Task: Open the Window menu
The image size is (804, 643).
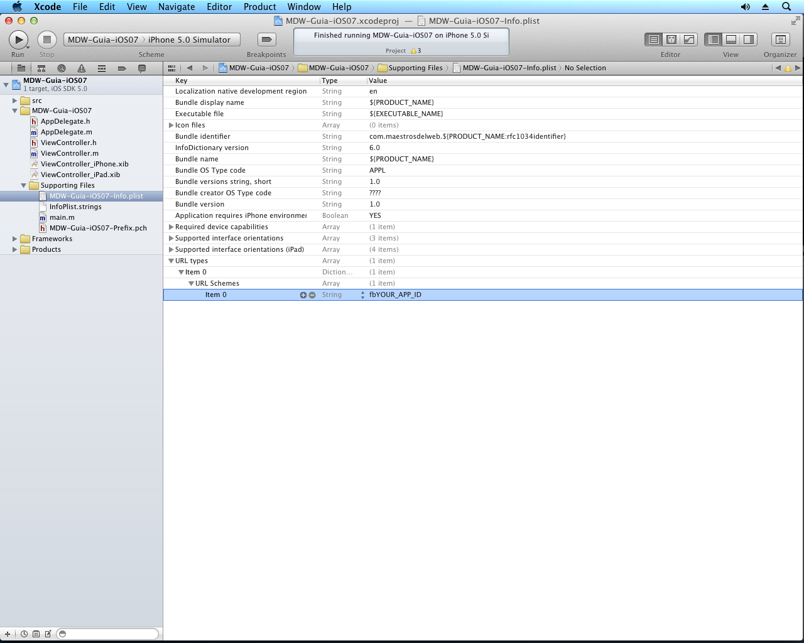Action: 304,7
